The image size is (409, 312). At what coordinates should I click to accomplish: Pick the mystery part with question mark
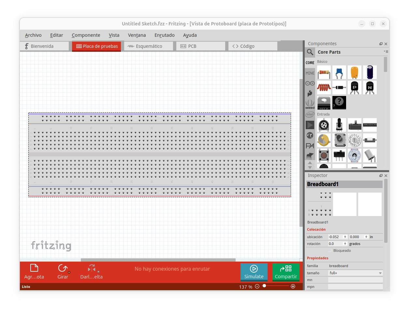click(x=339, y=103)
